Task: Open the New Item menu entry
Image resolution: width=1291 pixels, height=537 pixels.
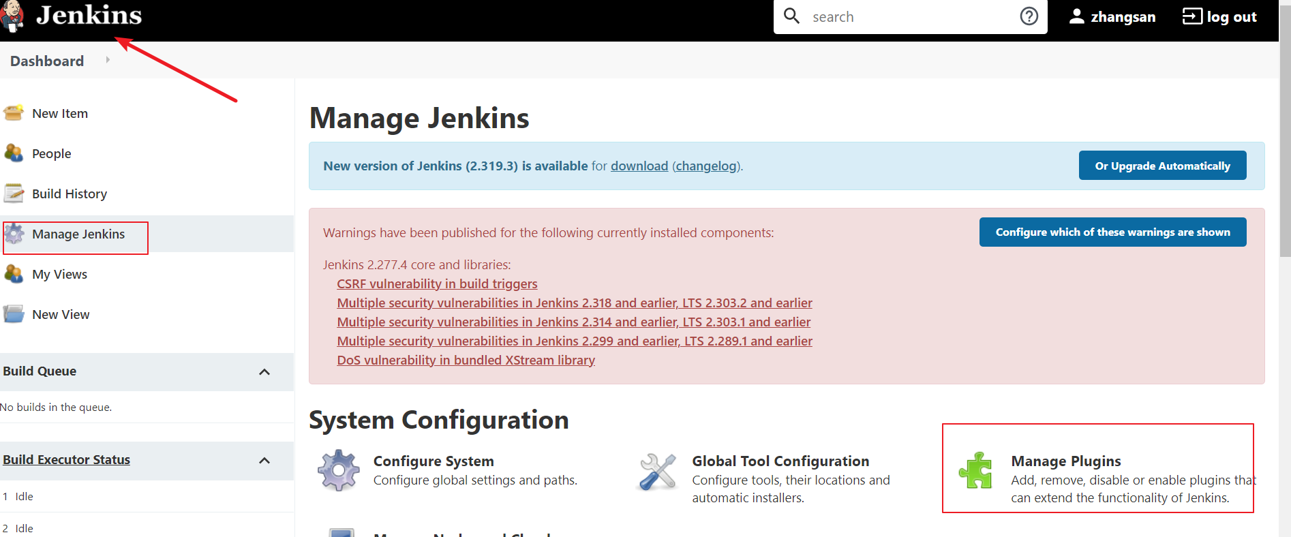Action: click(60, 114)
